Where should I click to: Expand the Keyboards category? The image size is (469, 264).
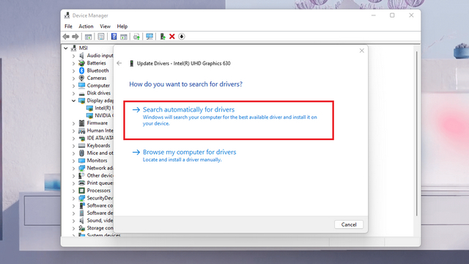point(73,146)
